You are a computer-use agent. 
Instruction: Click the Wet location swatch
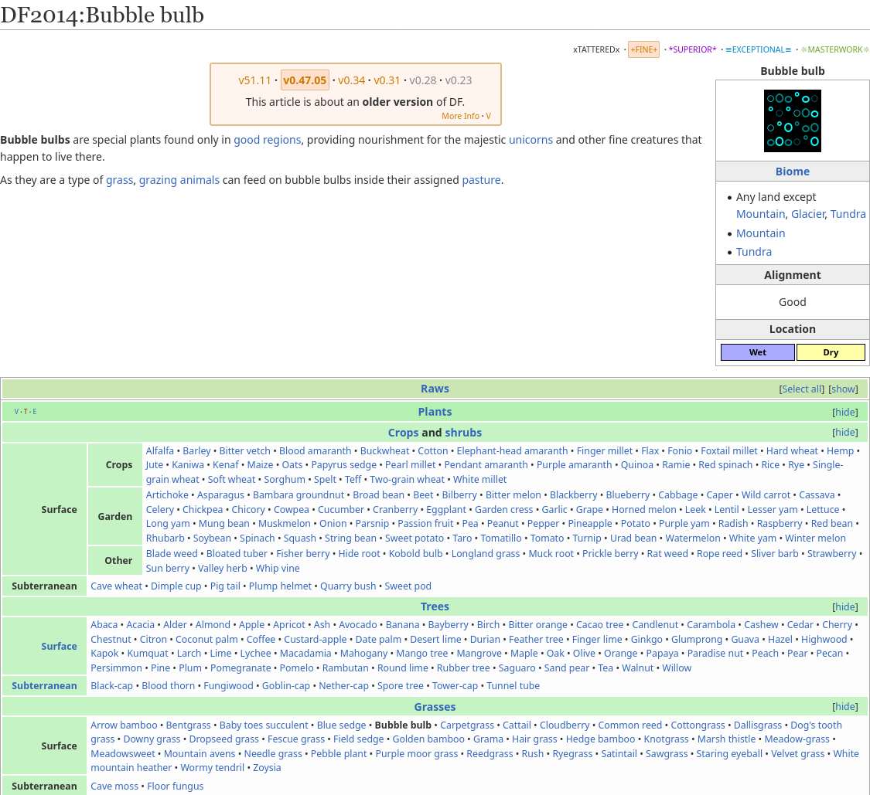point(757,352)
